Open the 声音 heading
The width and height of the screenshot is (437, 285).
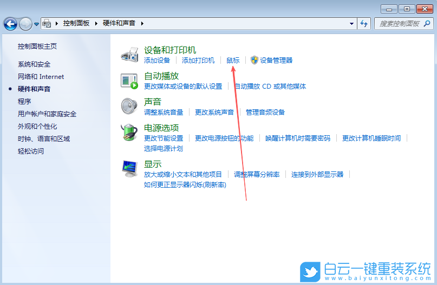153,102
